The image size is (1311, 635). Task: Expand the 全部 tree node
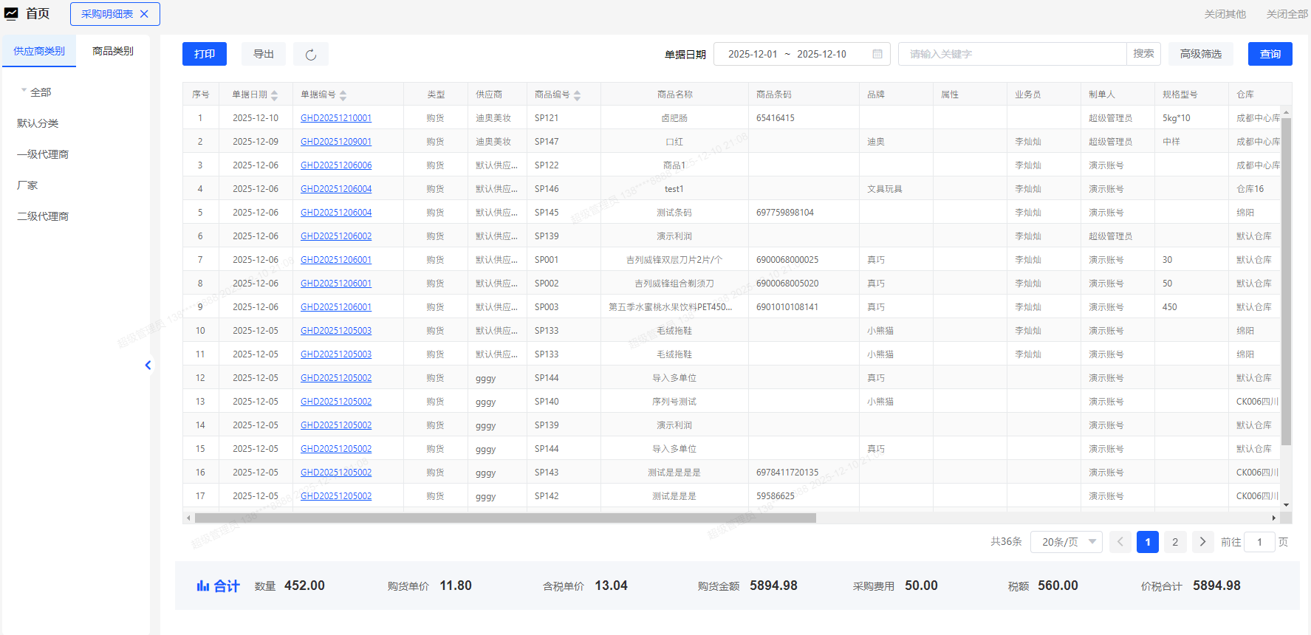[x=24, y=92]
